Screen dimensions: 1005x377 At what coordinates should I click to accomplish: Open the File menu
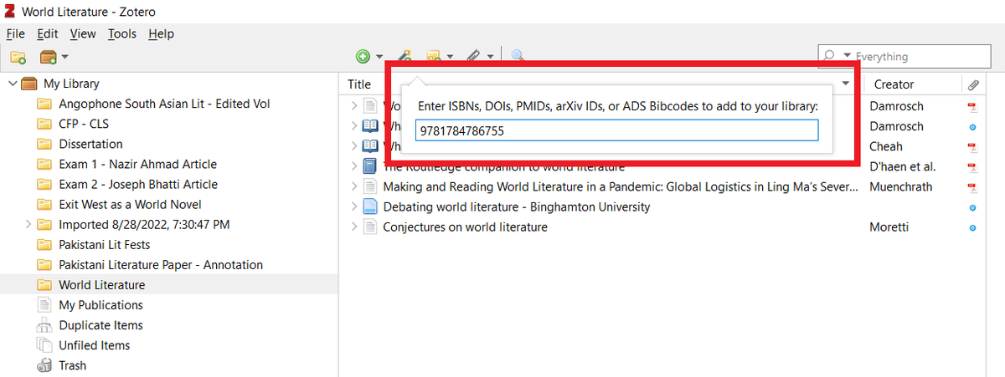[x=16, y=33]
